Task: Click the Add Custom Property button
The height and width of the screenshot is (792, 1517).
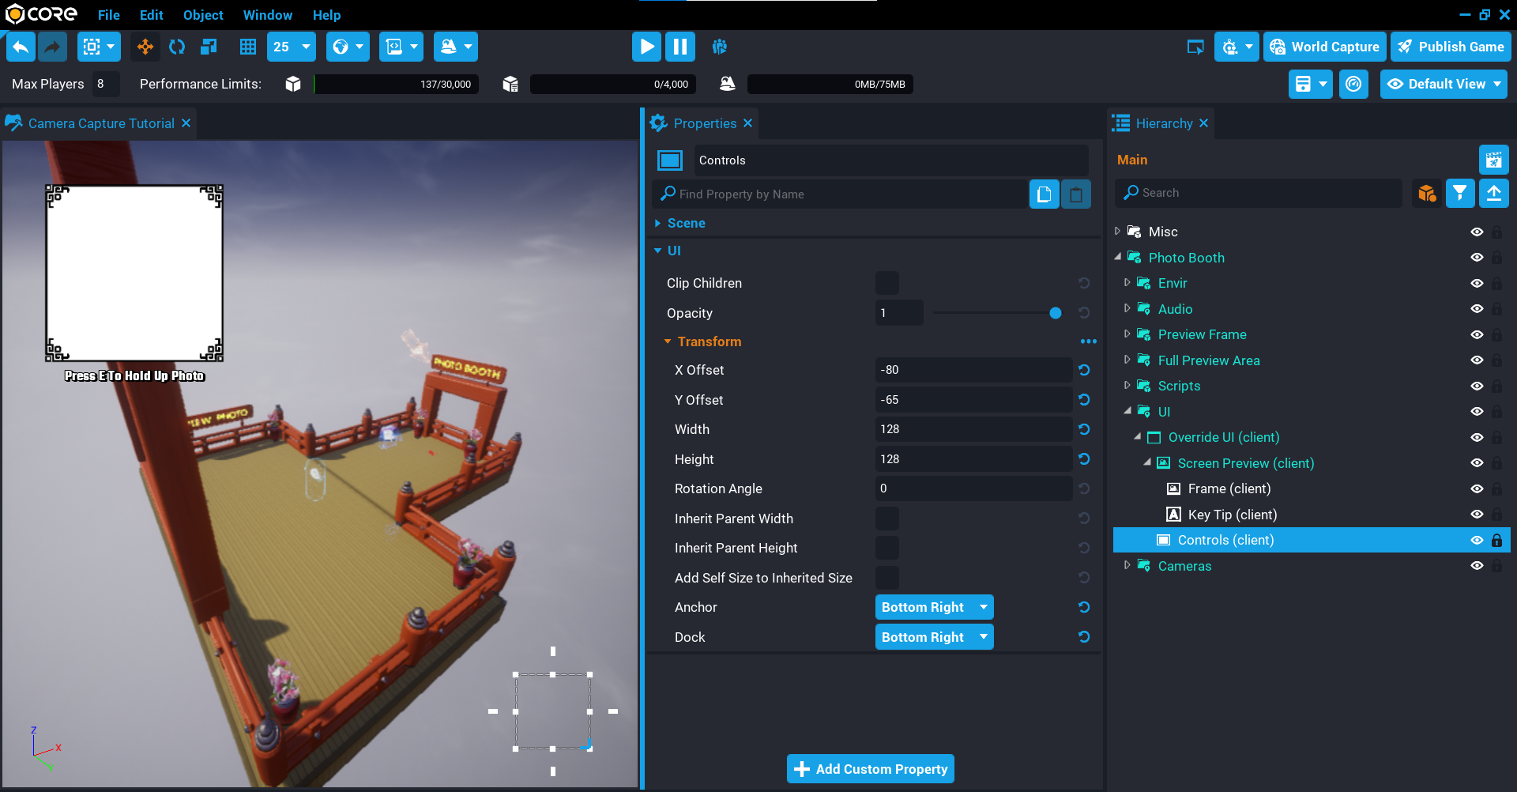Action: click(x=871, y=769)
